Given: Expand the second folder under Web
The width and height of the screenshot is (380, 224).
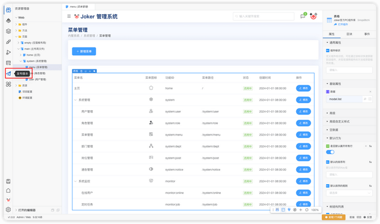Looking at the screenshot, I should [16, 30].
